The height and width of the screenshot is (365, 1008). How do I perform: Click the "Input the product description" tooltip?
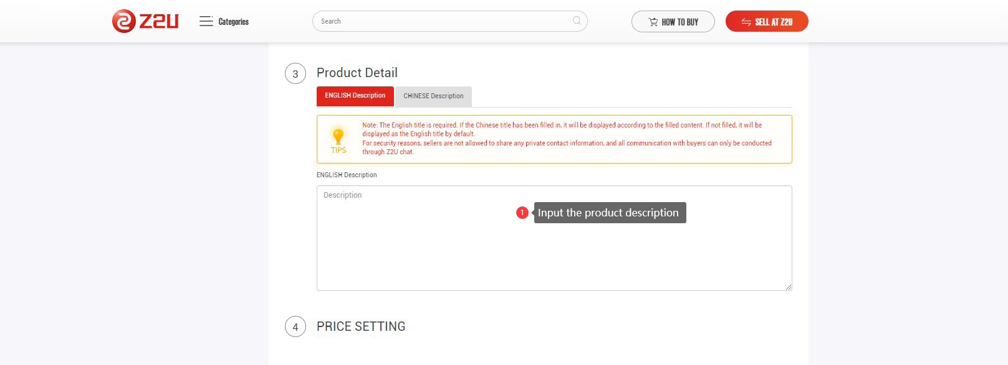(x=610, y=213)
